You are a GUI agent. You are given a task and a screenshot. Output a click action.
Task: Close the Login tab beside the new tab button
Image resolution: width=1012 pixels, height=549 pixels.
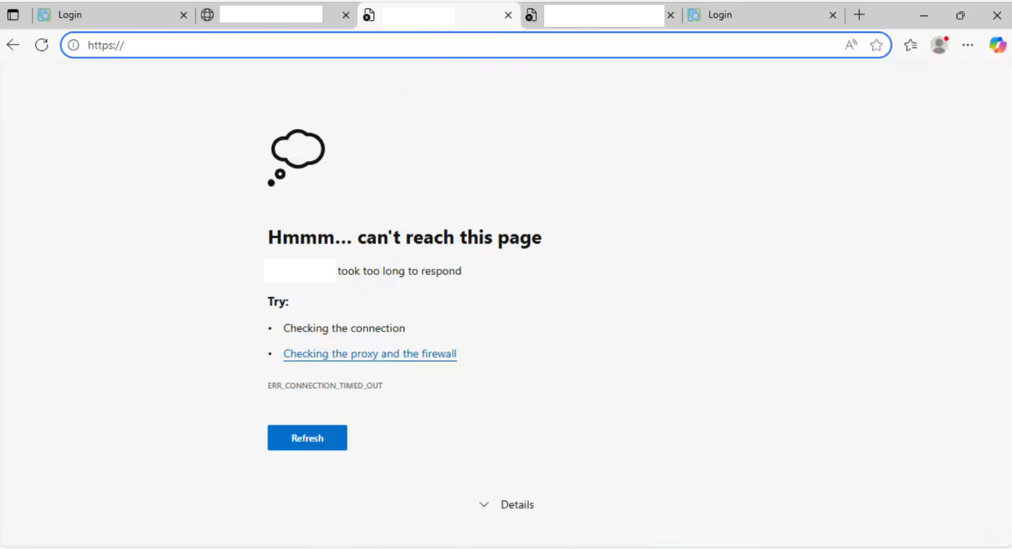[x=833, y=15]
